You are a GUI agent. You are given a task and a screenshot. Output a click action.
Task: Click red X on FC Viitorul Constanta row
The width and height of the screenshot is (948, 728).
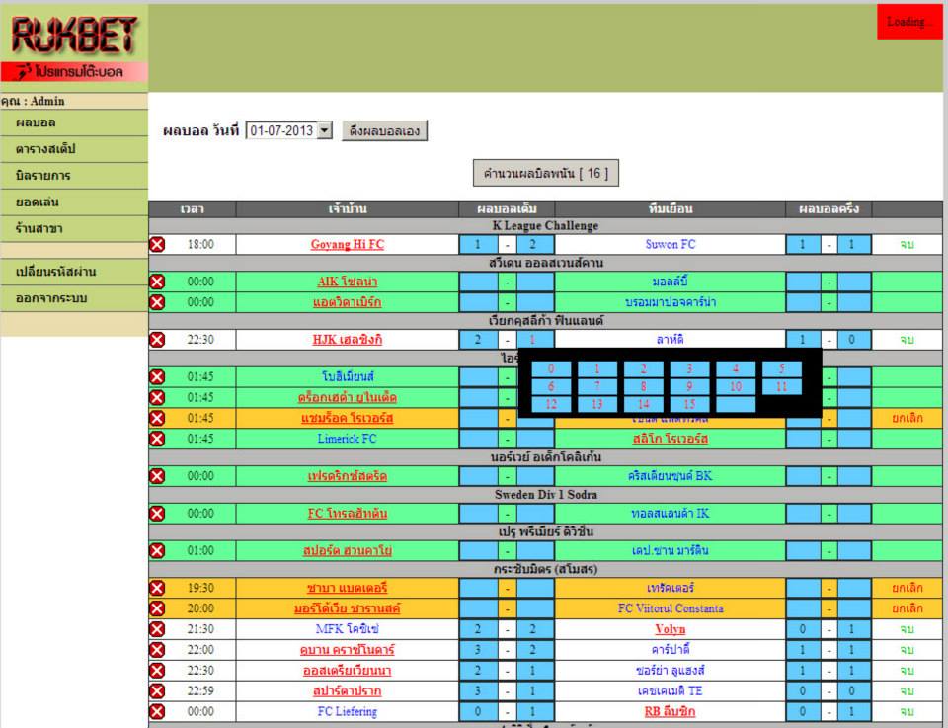pos(157,608)
